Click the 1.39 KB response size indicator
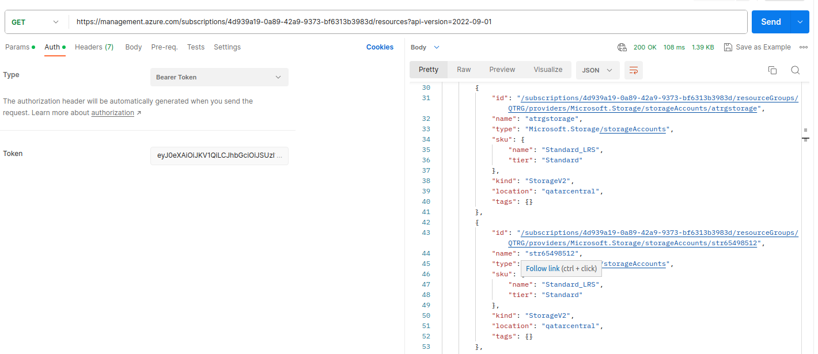This screenshot has height=354, width=818. (704, 47)
